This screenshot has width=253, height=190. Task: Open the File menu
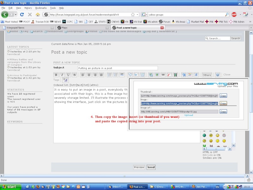(x=3, y=8)
